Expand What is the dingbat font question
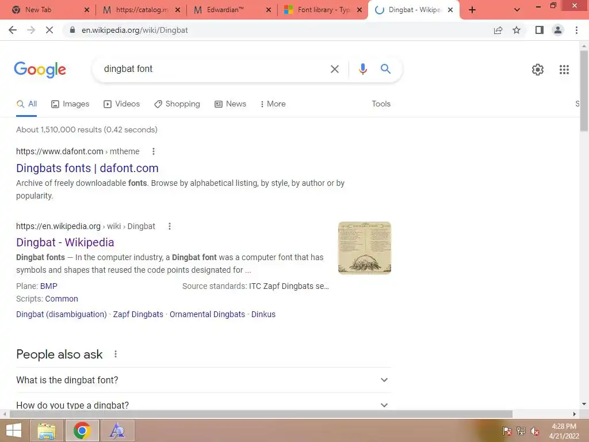This screenshot has width=589, height=442. click(x=203, y=380)
